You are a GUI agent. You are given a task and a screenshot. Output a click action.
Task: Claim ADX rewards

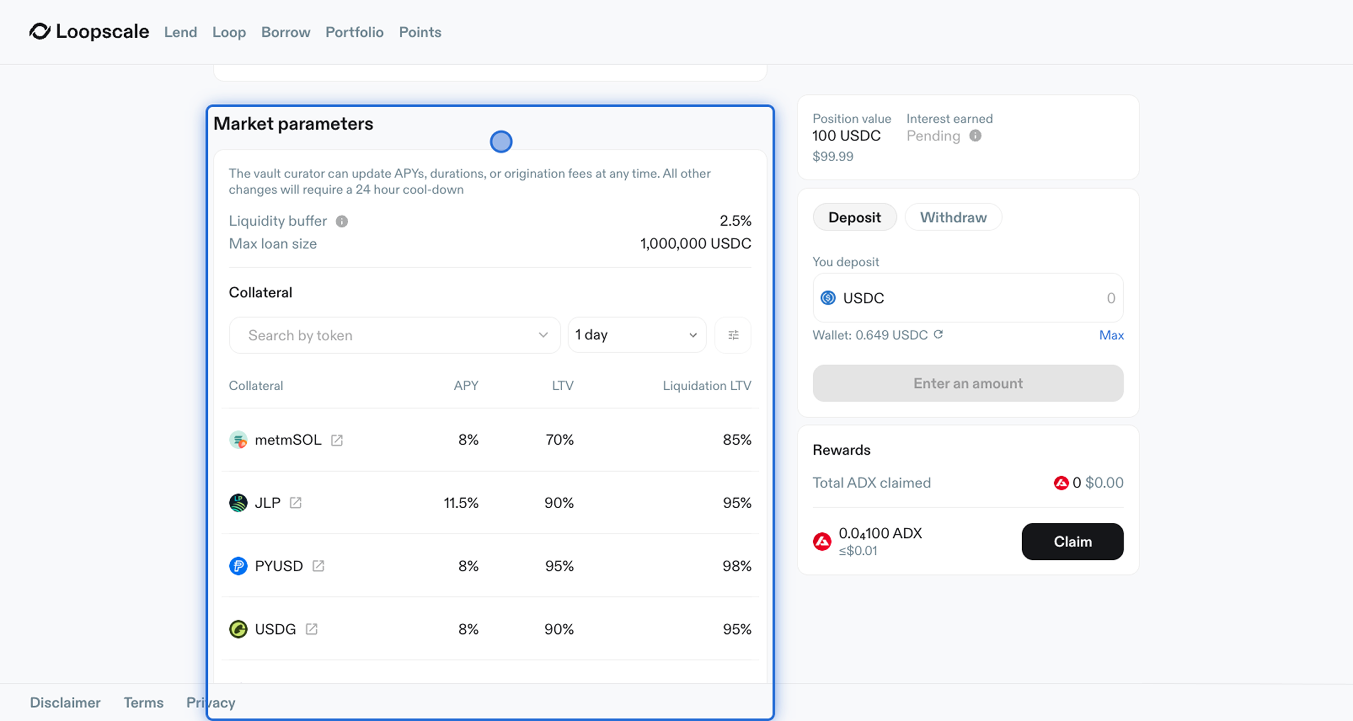point(1072,541)
